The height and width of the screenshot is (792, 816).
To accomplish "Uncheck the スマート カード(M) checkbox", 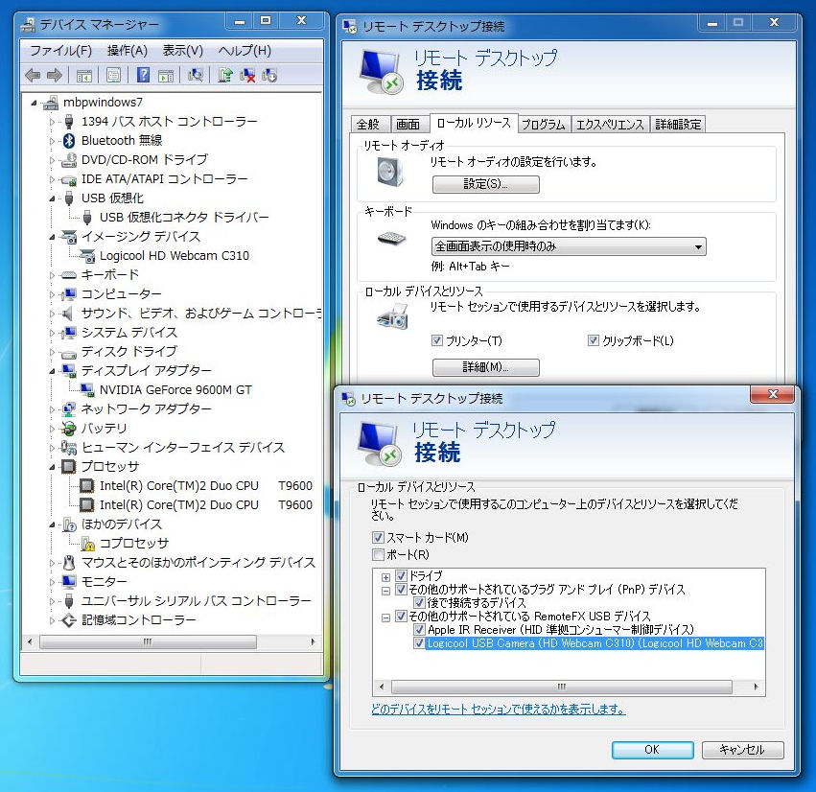I will pos(379,537).
